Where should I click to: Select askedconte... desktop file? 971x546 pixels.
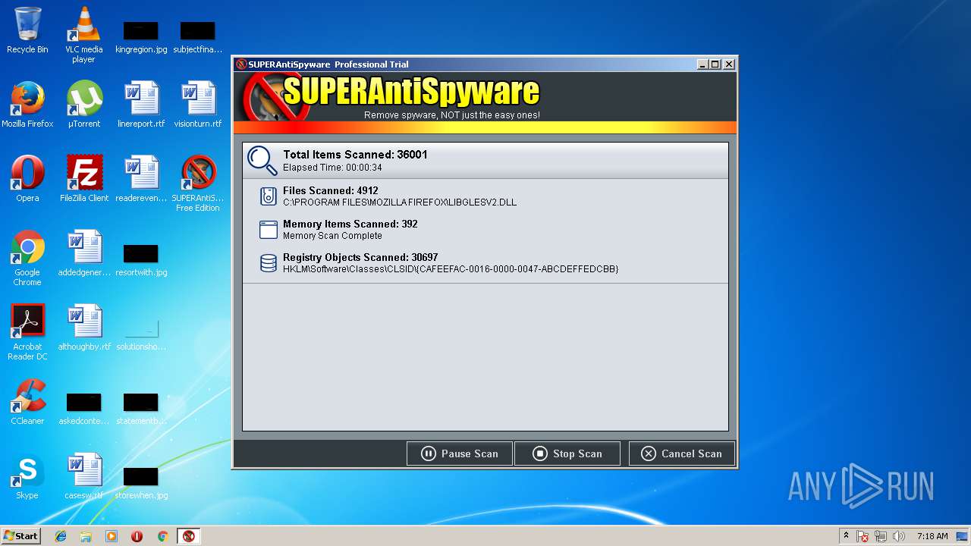pyautogui.click(x=84, y=407)
